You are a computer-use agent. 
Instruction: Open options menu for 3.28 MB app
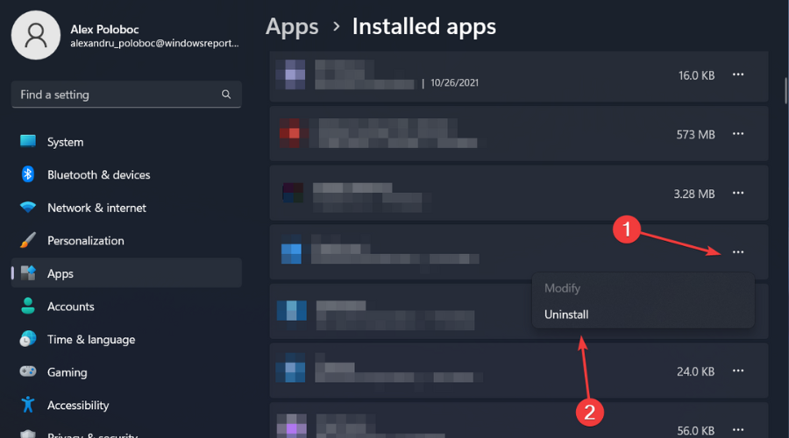point(738,193)
